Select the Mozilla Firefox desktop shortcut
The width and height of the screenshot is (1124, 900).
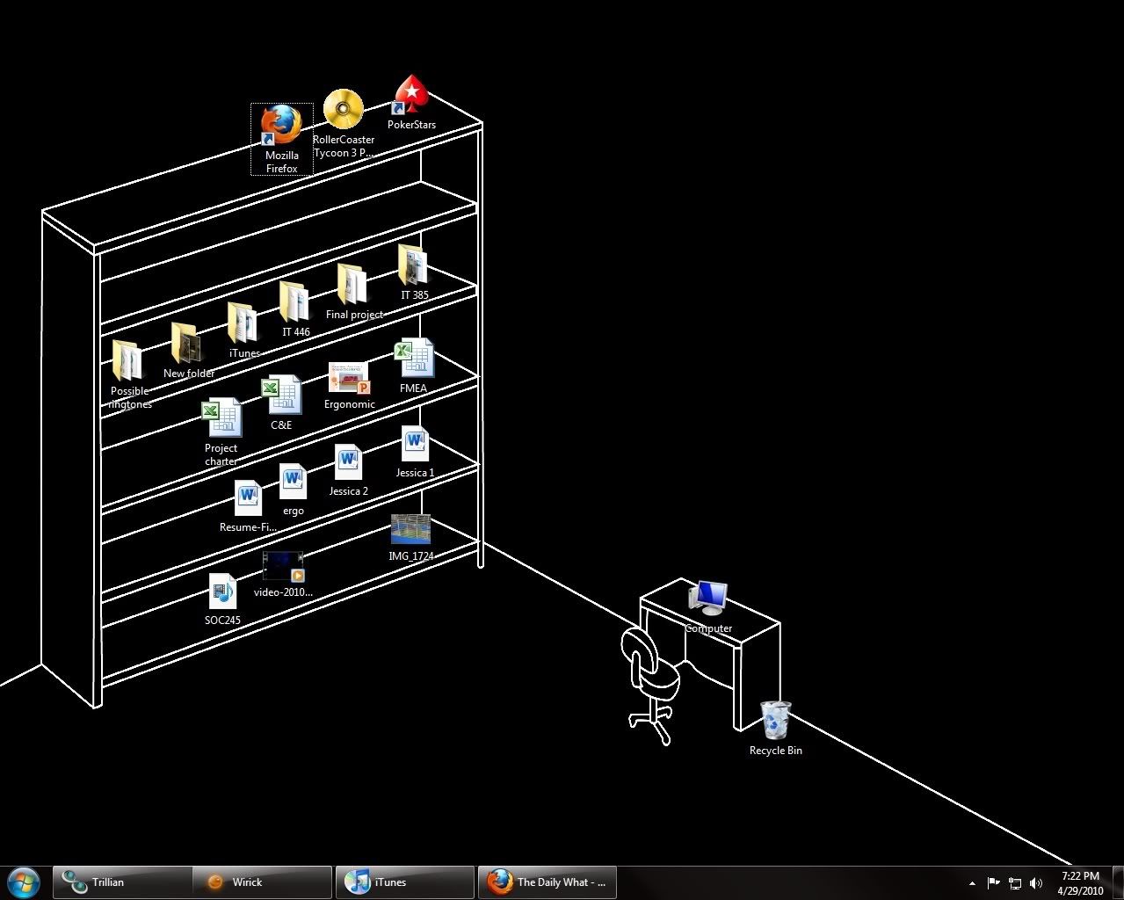[x=282, y=127]
